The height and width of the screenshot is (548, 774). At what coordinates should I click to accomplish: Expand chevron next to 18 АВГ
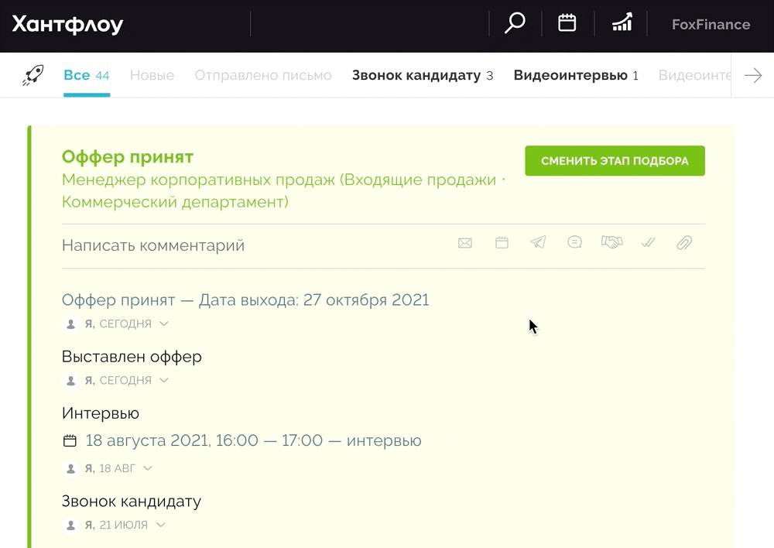(x=148, y=468)
